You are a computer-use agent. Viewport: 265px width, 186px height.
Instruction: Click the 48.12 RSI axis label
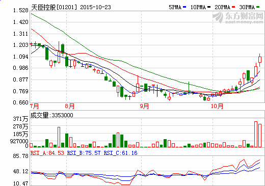pyautogui.click(x=21, y=171)
